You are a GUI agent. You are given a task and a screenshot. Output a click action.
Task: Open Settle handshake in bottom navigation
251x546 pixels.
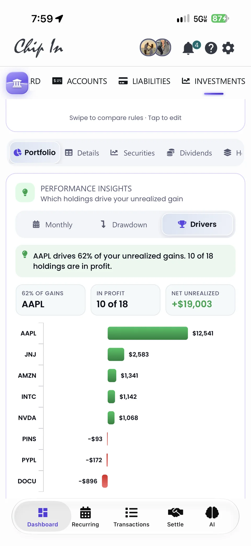tap(175, 517)
